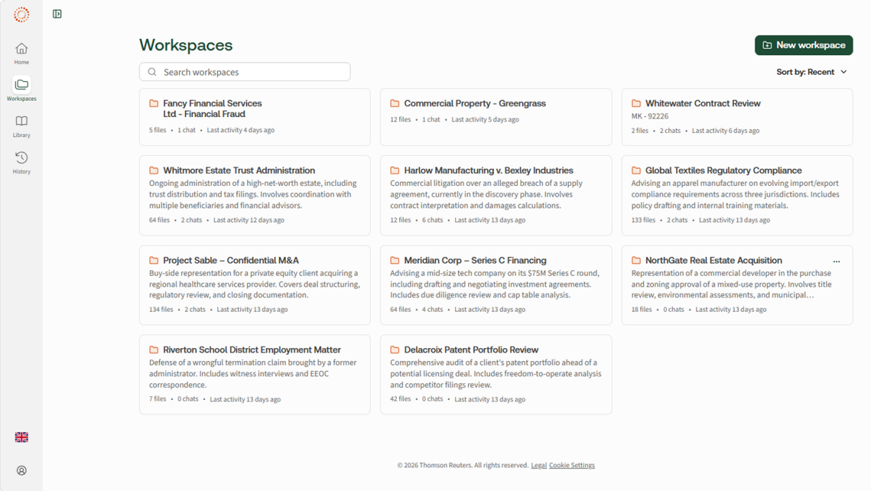
Task: Click the MK - 92226 reference text
Action: click(x=650, y=116)
